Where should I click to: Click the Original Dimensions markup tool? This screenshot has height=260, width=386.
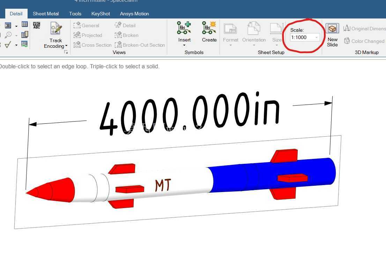364,29
